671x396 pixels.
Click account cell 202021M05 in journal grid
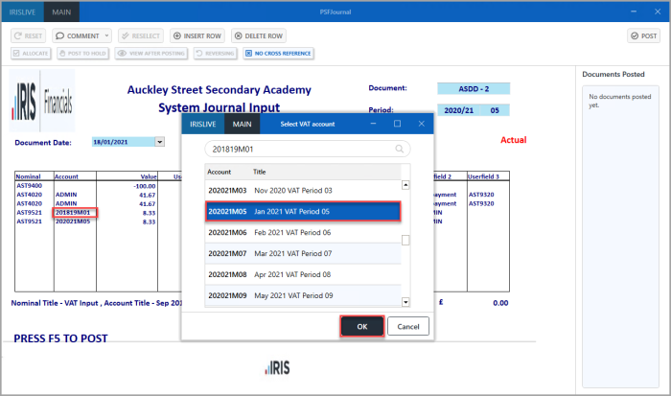tap(75, 221)
